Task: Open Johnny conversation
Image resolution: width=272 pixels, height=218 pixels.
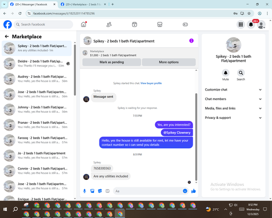Action: pyautogui.click(x=36, y=110)
